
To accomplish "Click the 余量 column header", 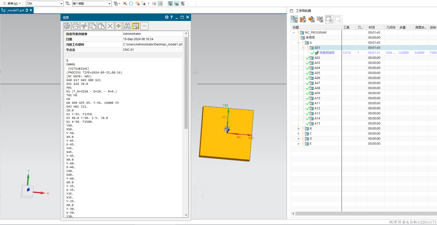I will tap(406, 27).
